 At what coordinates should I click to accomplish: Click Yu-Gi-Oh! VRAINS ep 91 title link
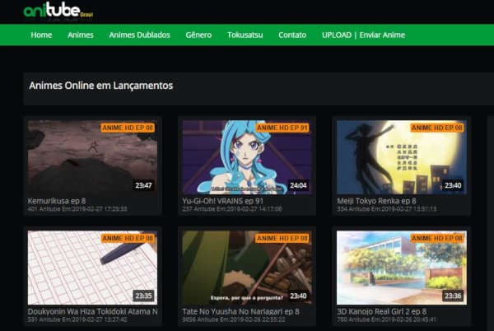click(x=222, y=201)
